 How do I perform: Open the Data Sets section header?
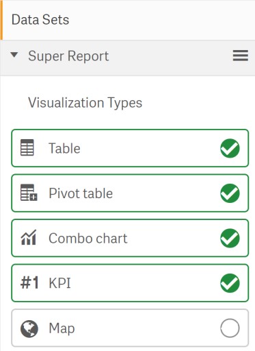point(128,20)
